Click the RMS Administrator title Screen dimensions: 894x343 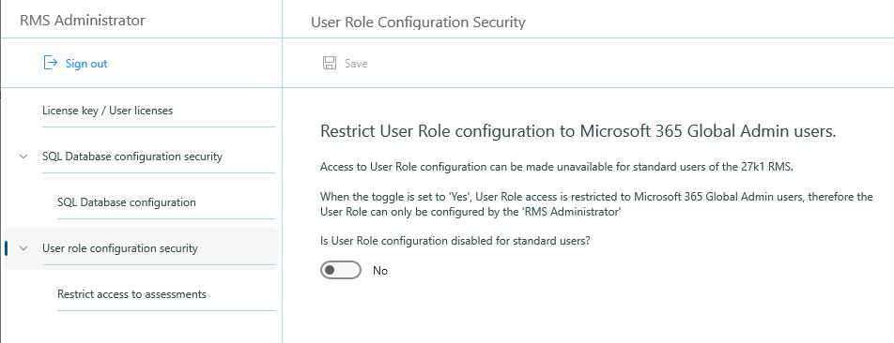click(83, 21)
